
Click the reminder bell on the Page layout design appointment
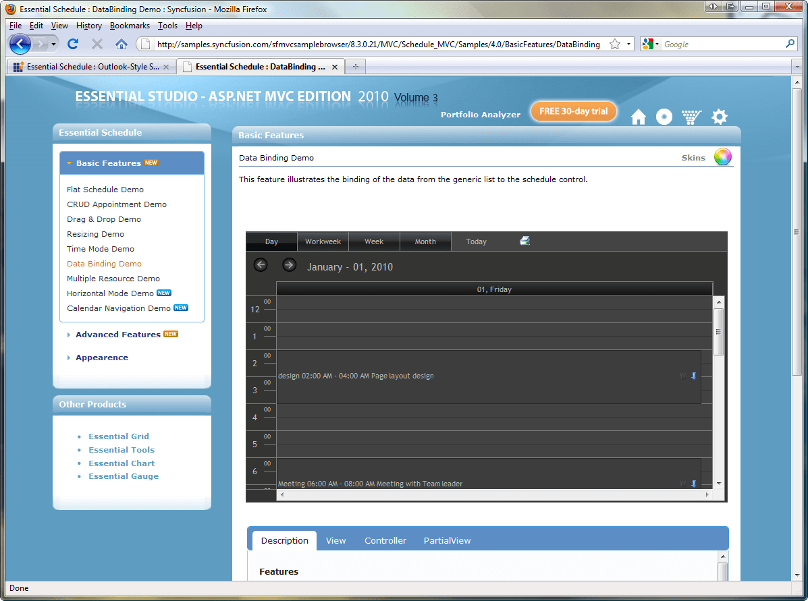tap(682, 376)
